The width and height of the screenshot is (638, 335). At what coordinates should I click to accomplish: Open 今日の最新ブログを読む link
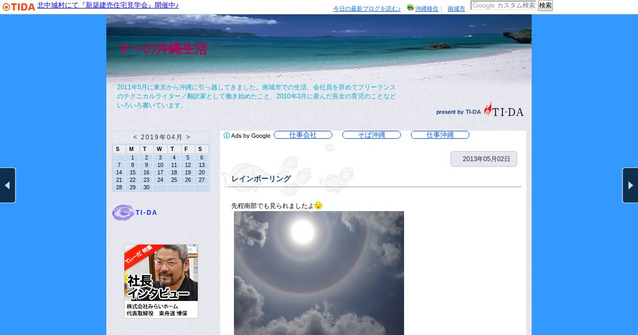[x=367, y=9]
